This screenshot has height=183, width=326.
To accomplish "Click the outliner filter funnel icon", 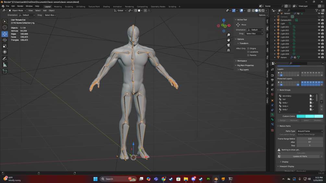I will click(317, 10).
